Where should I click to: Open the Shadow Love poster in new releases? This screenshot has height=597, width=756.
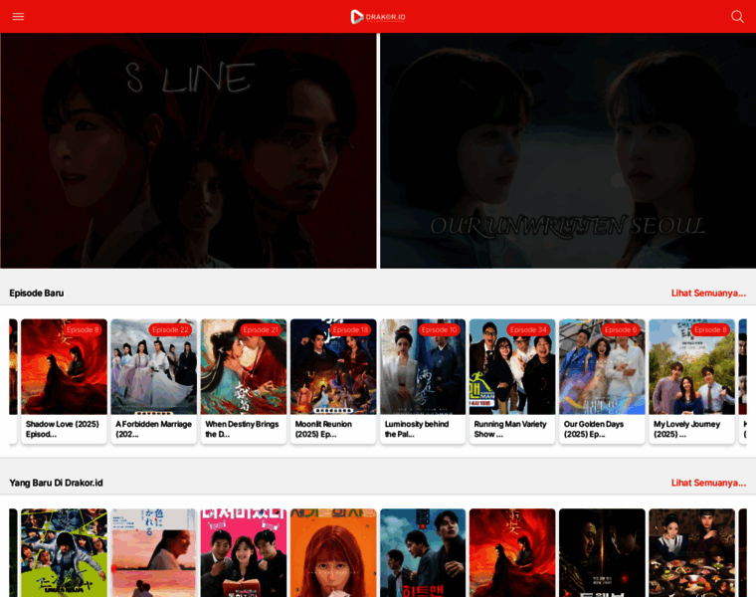[512, 552]
